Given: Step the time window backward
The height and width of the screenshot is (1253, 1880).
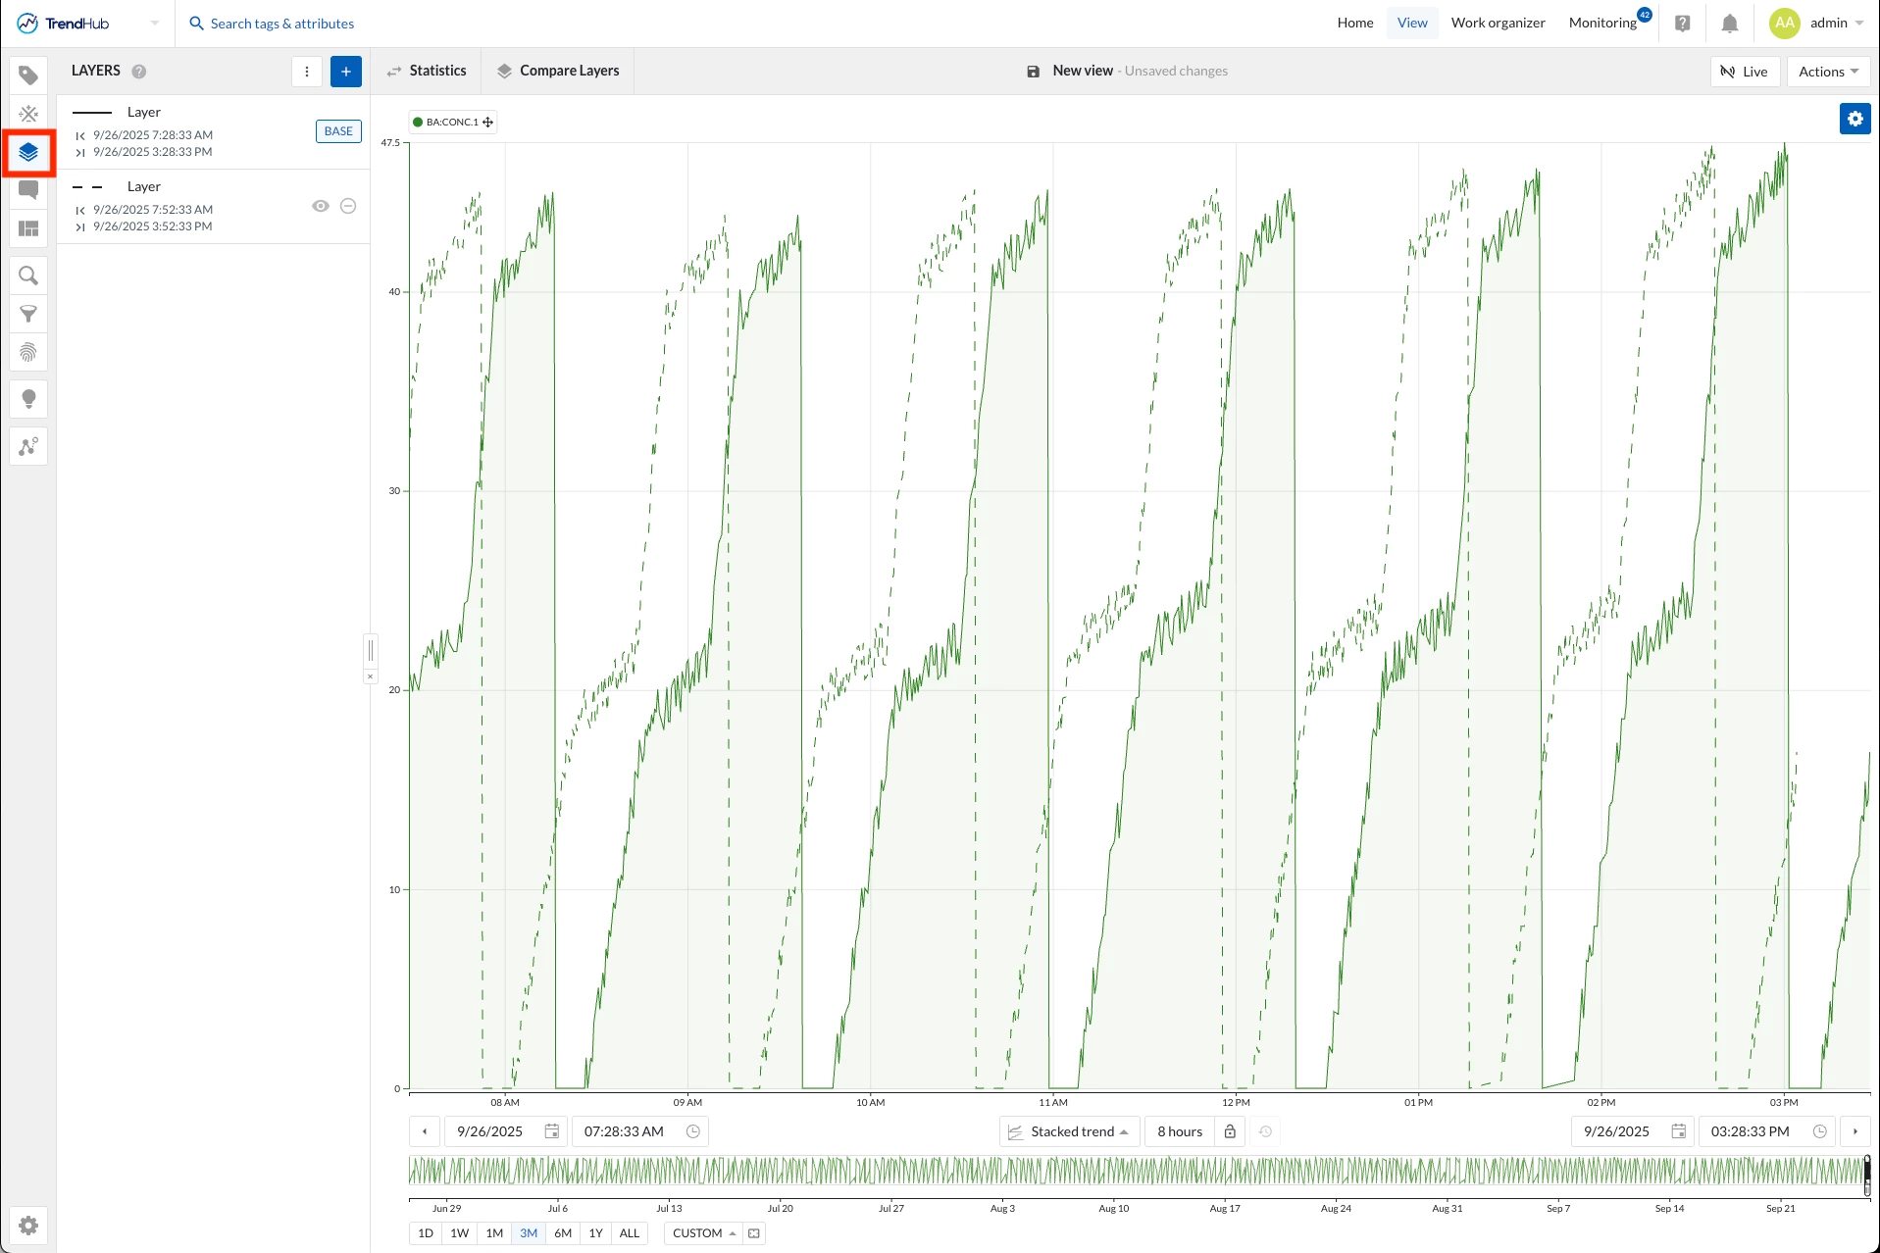Looking at the screenshot, I should 425,1131.
